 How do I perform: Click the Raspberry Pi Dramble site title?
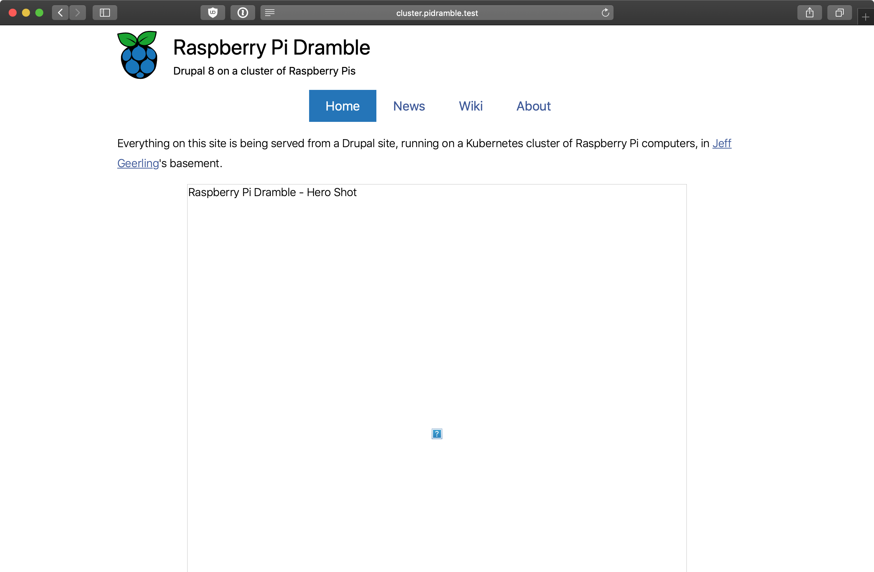(271, 48)
